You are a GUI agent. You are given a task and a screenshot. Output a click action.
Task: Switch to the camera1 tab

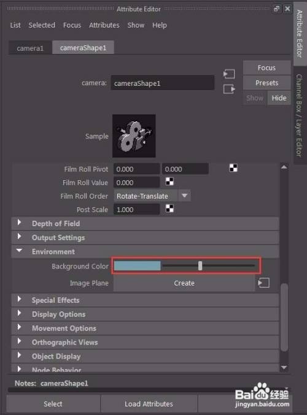tap(30, 48)
